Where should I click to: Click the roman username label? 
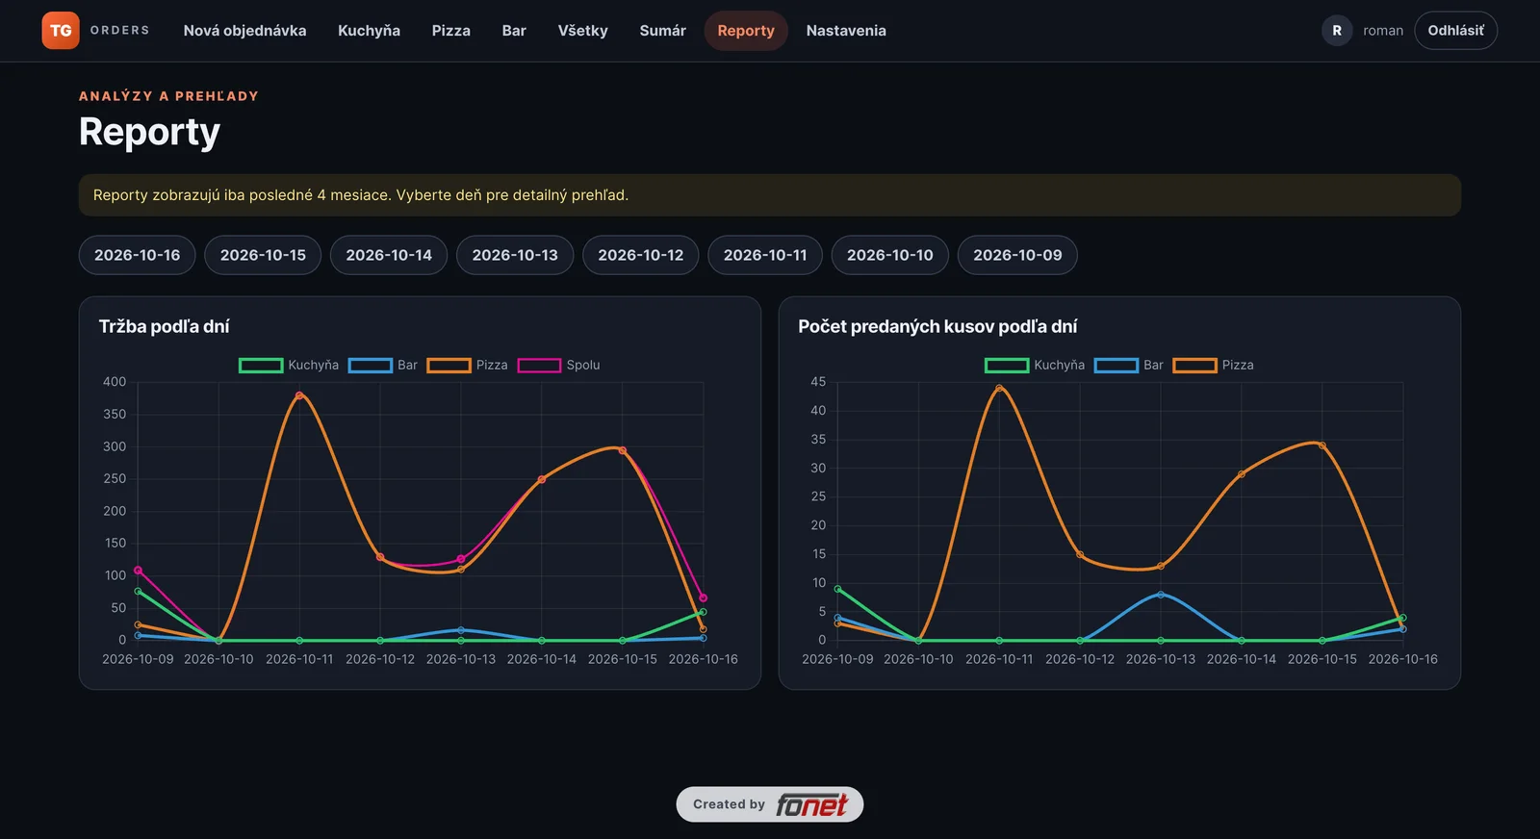[x=1383, y=31]
